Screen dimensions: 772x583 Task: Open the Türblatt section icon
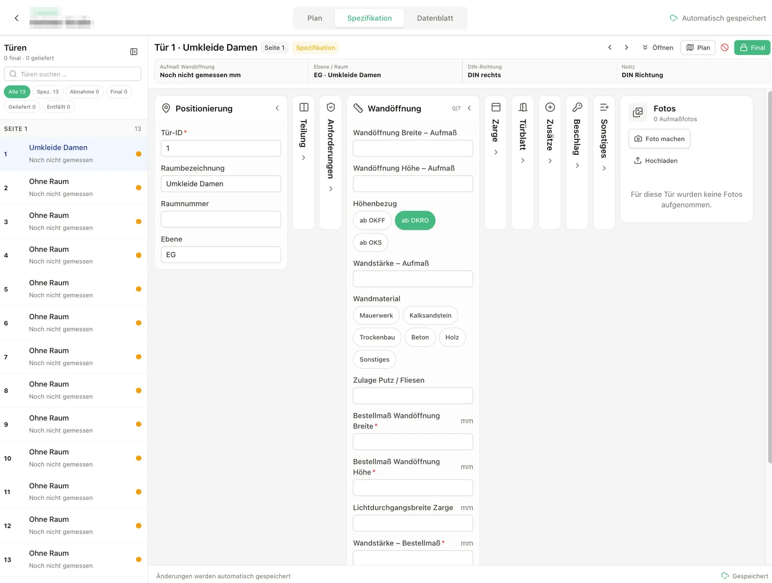coord(523,107)
